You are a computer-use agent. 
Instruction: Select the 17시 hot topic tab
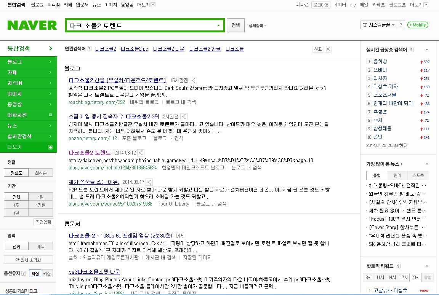tap(404, 277)
